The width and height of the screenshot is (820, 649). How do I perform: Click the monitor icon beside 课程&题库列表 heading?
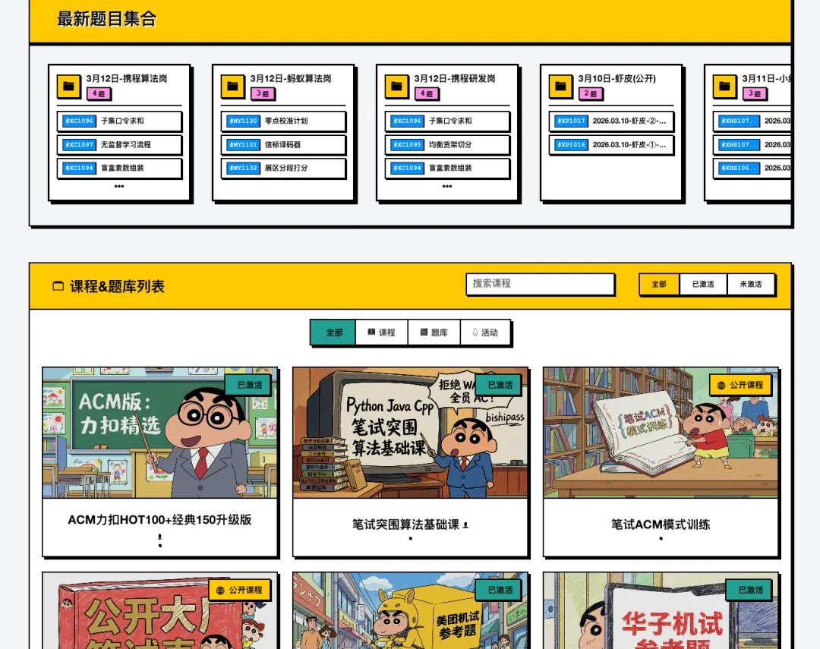tap(58, 286)
